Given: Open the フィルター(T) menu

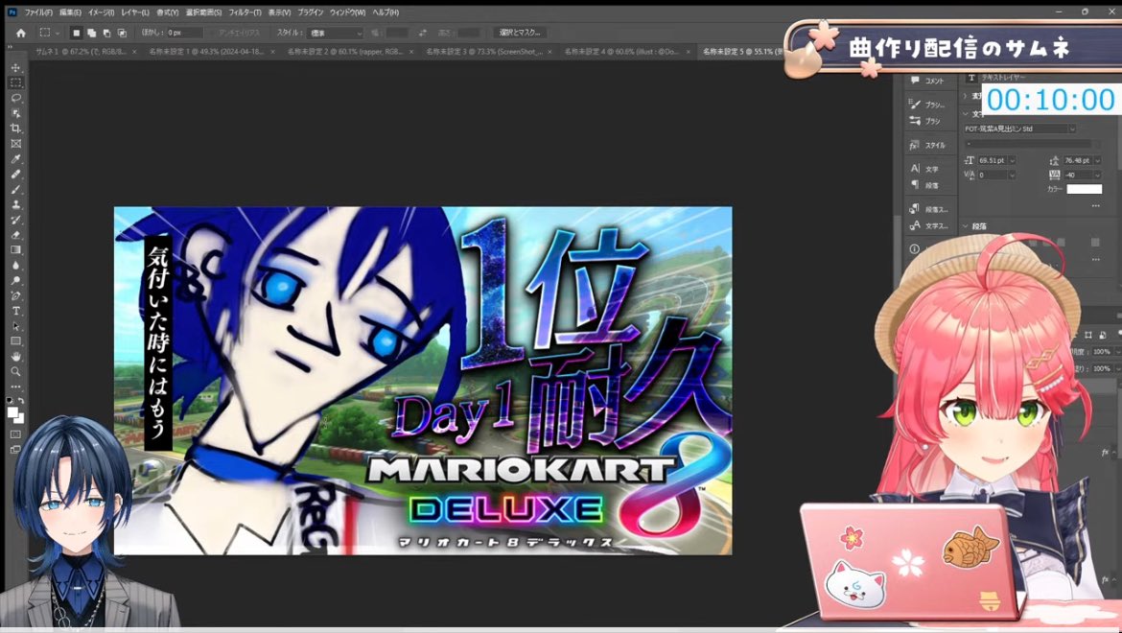Looking at the screenshot, I should pos(245,12).
